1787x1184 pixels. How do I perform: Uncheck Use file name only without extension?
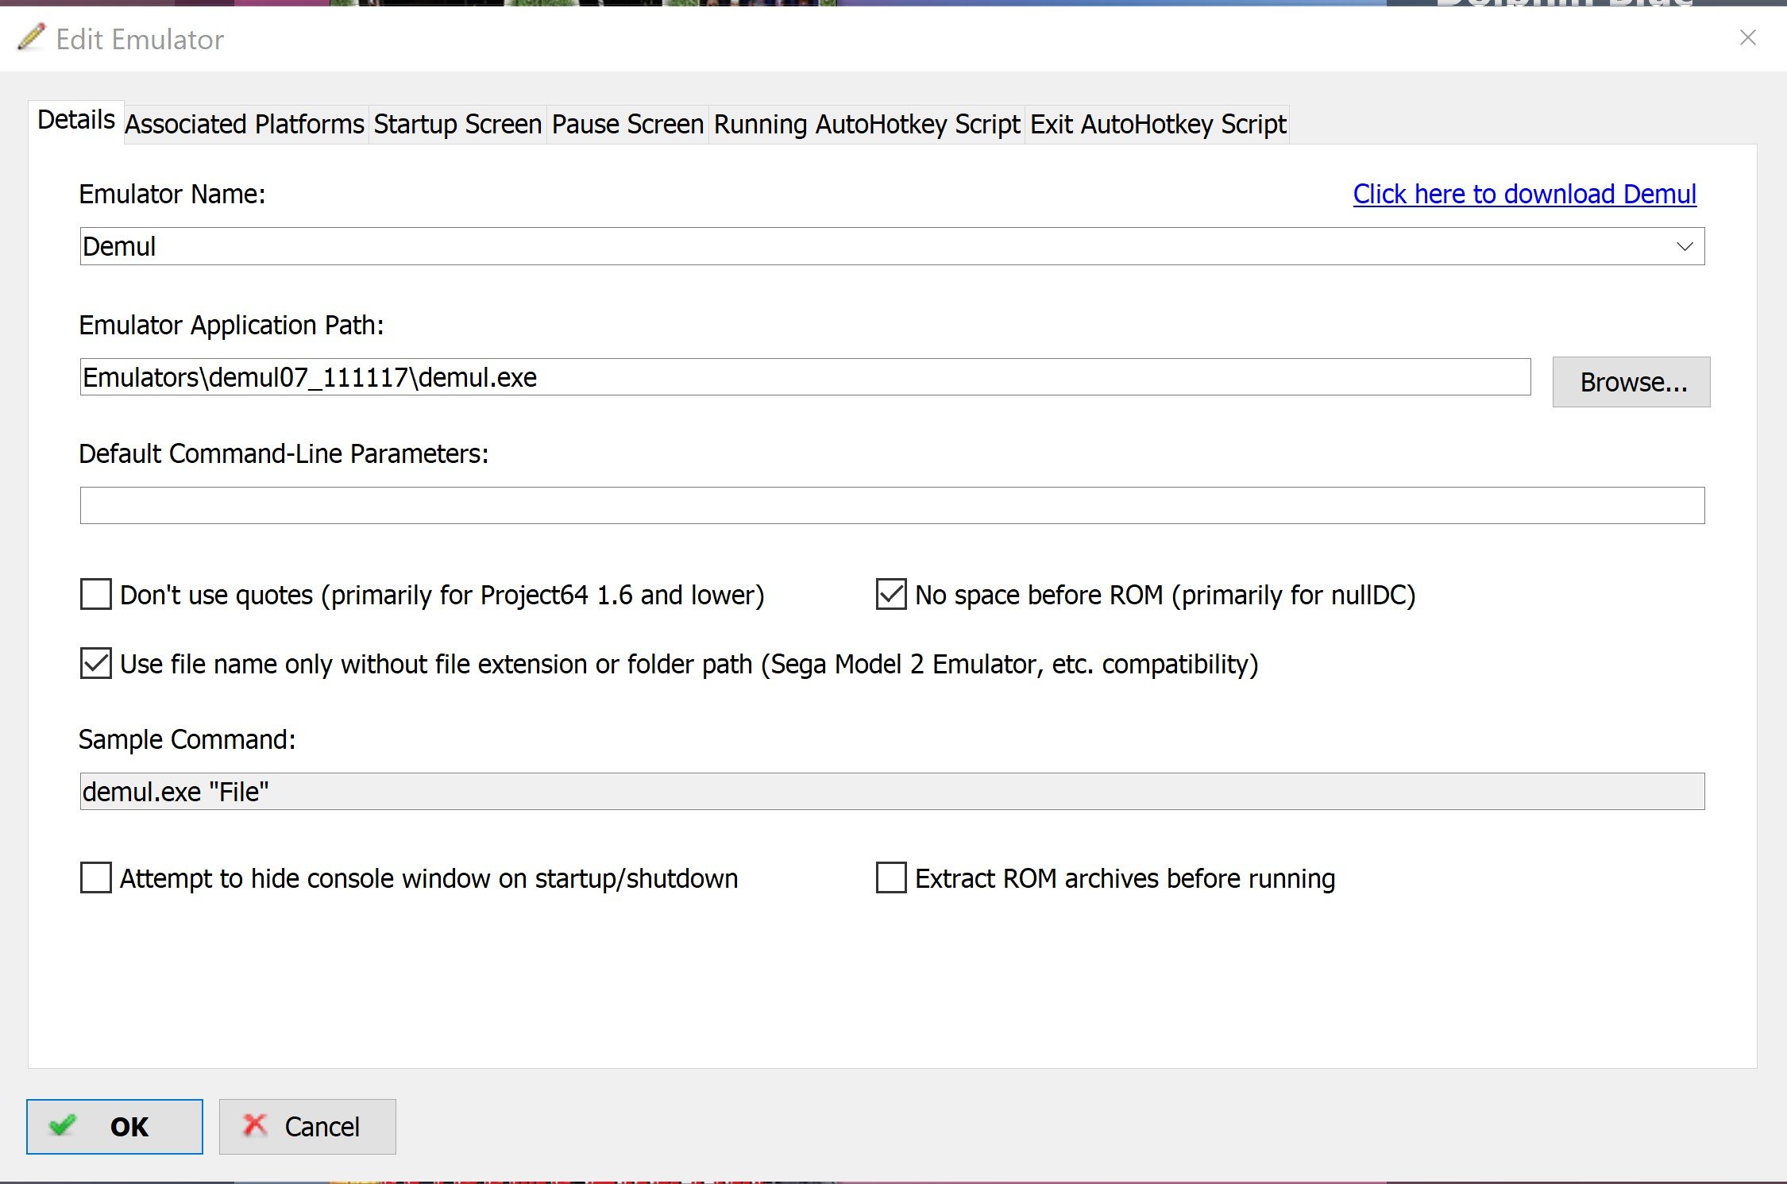(x=96, y=663)
